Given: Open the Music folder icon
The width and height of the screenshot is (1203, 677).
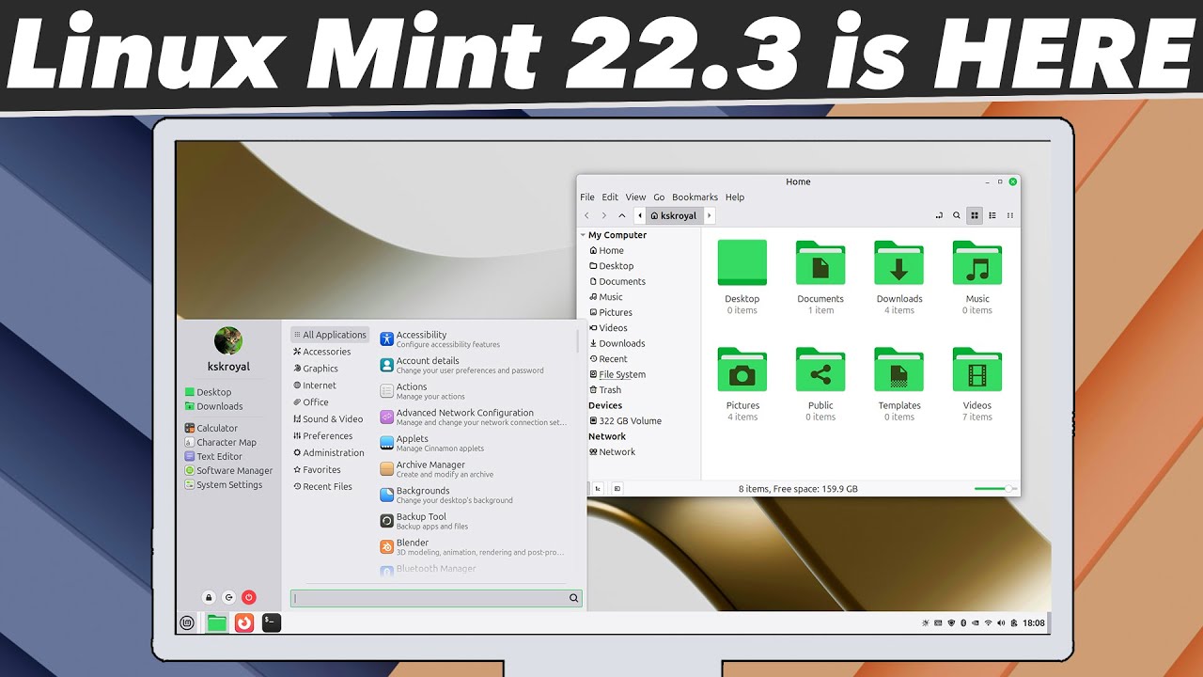Looking at the screenshot, I should coord(977,262).
